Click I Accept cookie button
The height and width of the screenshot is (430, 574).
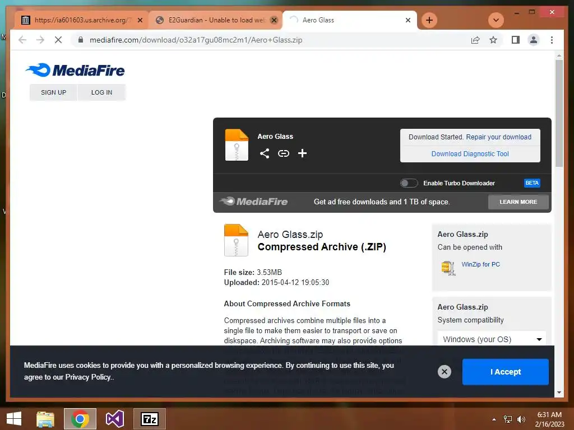(x=505, y=372)
